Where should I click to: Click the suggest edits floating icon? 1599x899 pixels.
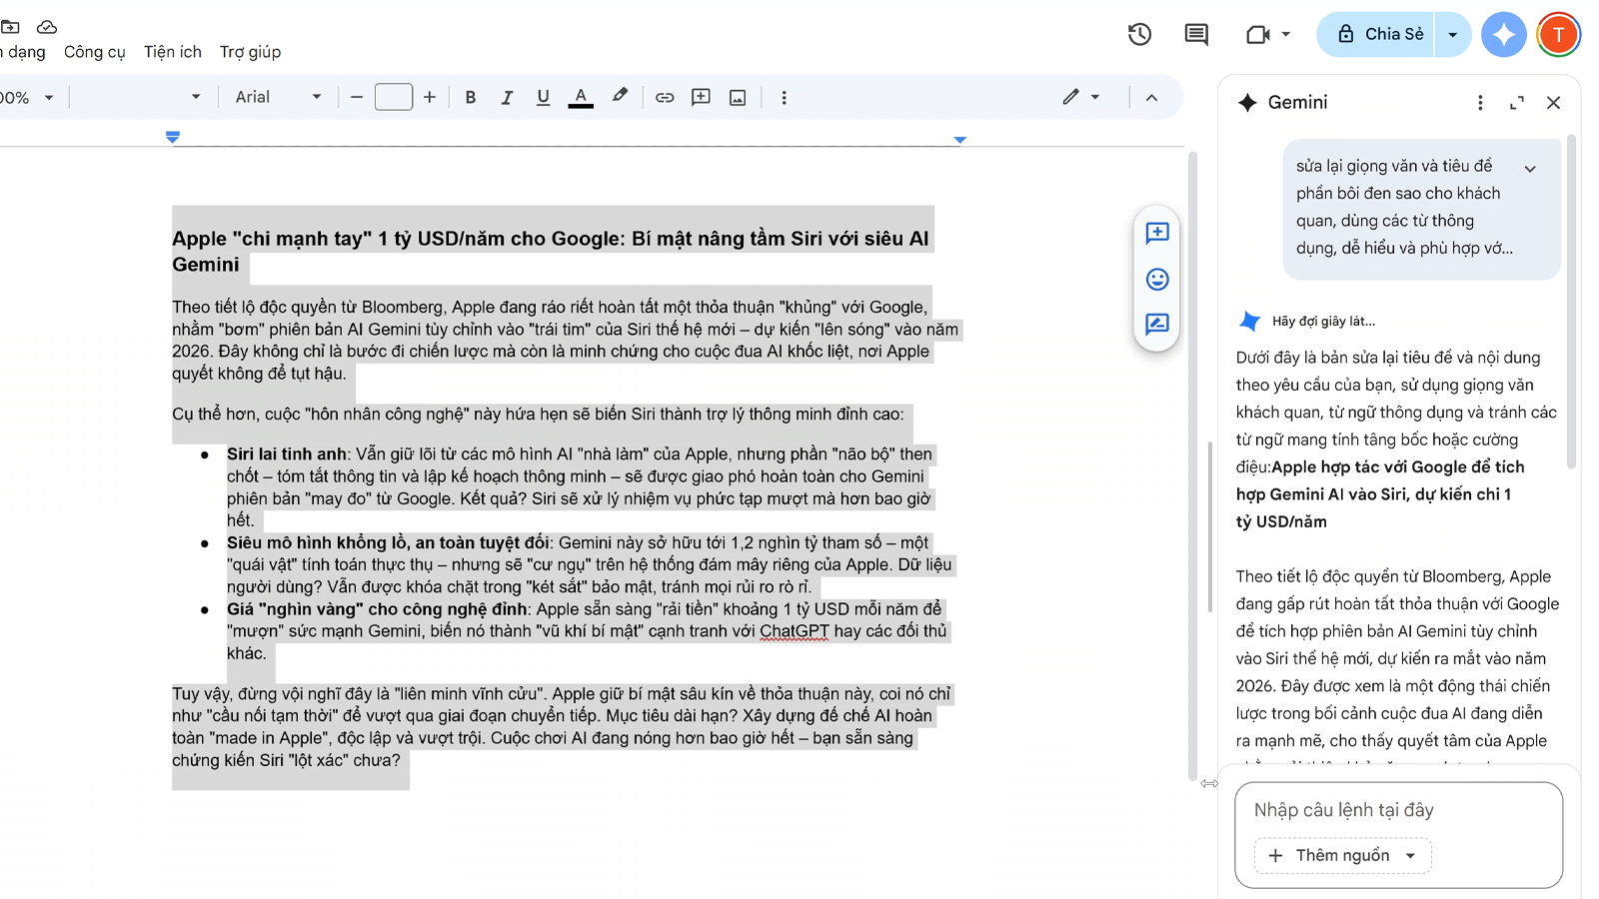[1157, 324]
